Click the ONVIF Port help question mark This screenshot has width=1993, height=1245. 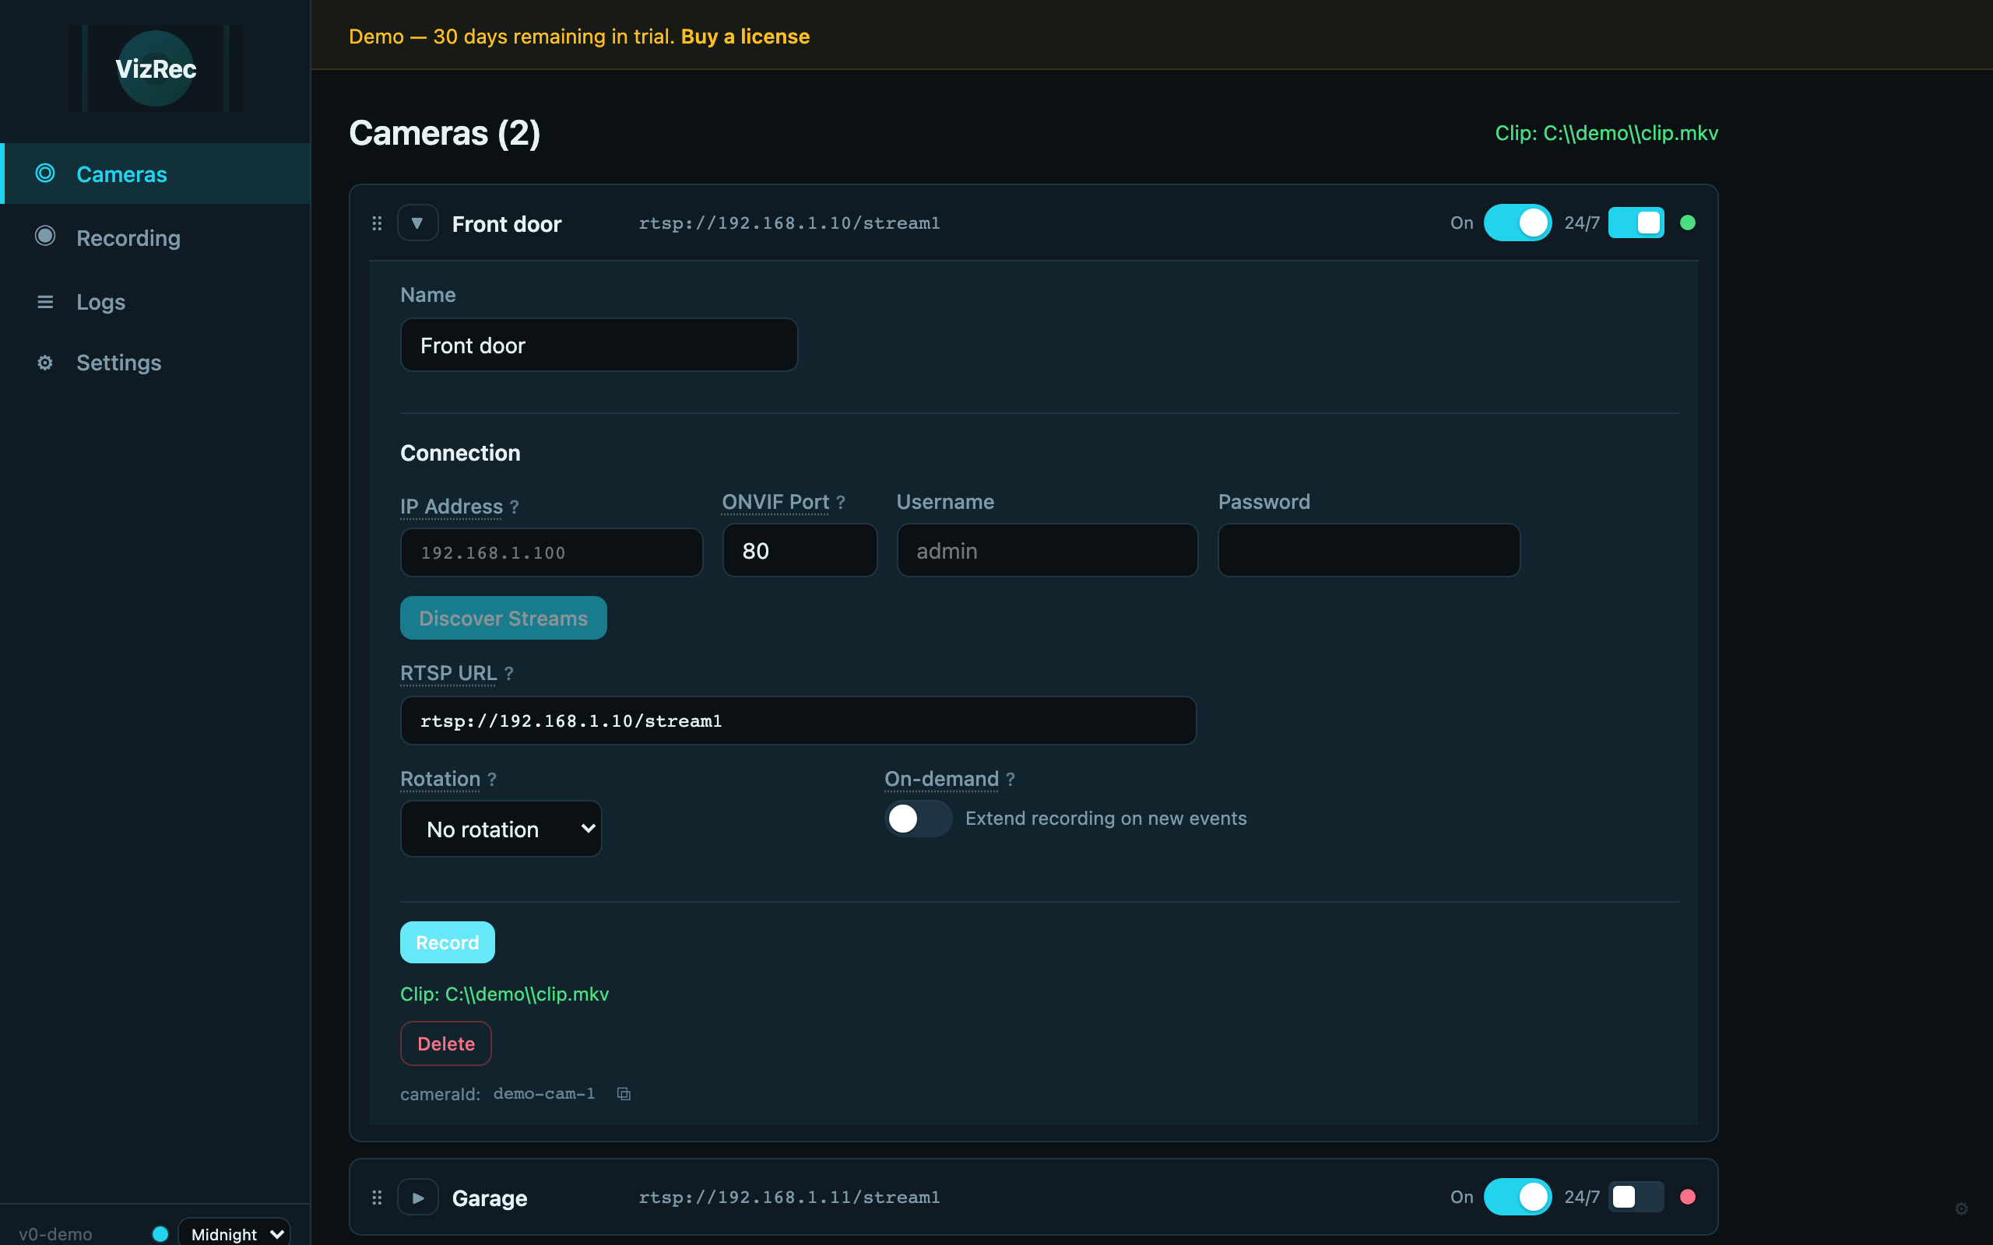tap(841, 503)
